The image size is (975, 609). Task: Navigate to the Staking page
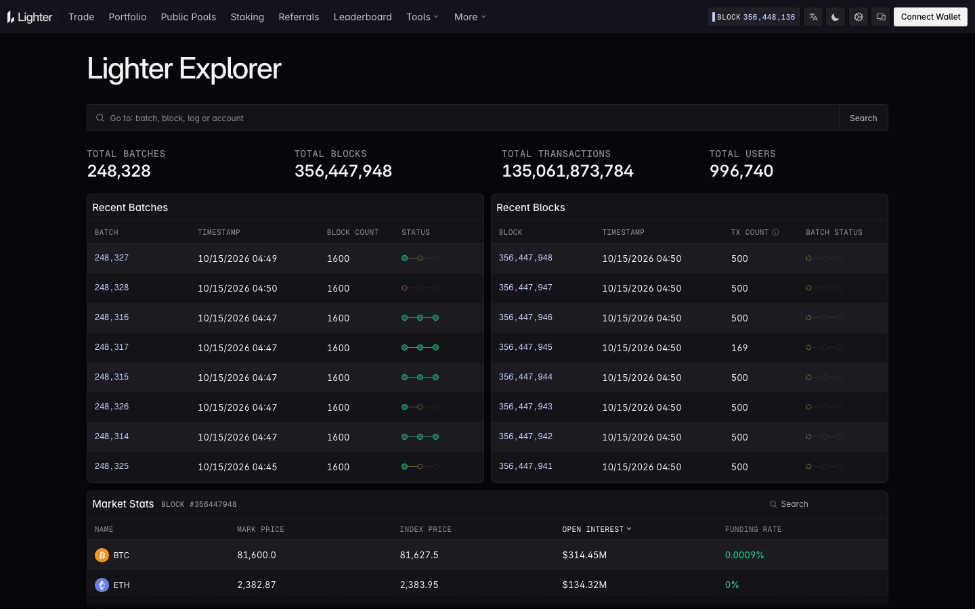[x=247, y=17]
